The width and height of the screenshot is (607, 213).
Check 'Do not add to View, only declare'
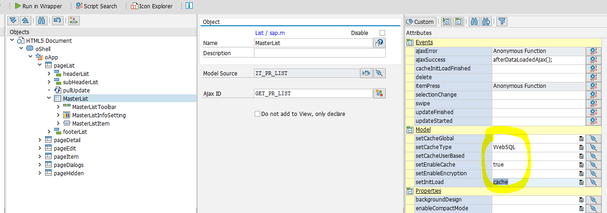[257, 114]
